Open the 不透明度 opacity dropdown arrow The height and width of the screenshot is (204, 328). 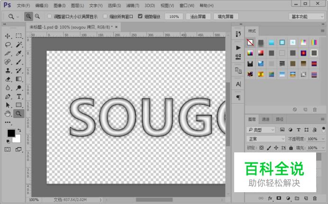(323, 139)
